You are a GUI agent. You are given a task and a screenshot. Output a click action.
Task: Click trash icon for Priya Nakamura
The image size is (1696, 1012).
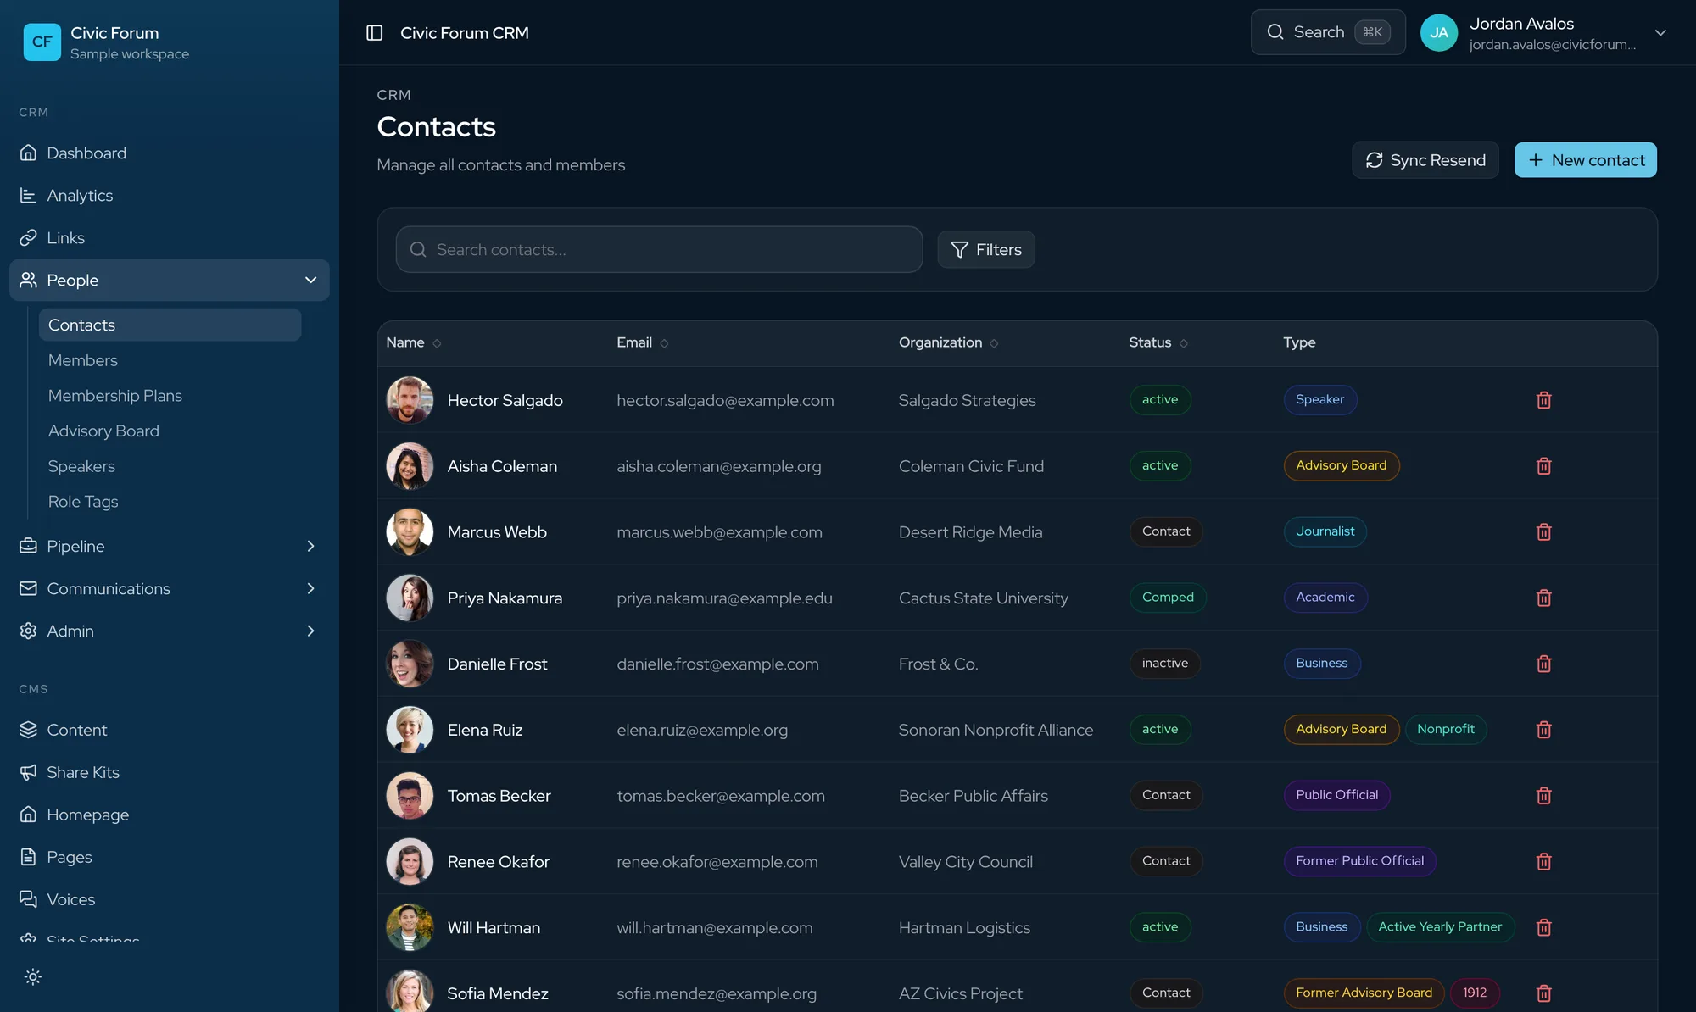pos(1543,598)
